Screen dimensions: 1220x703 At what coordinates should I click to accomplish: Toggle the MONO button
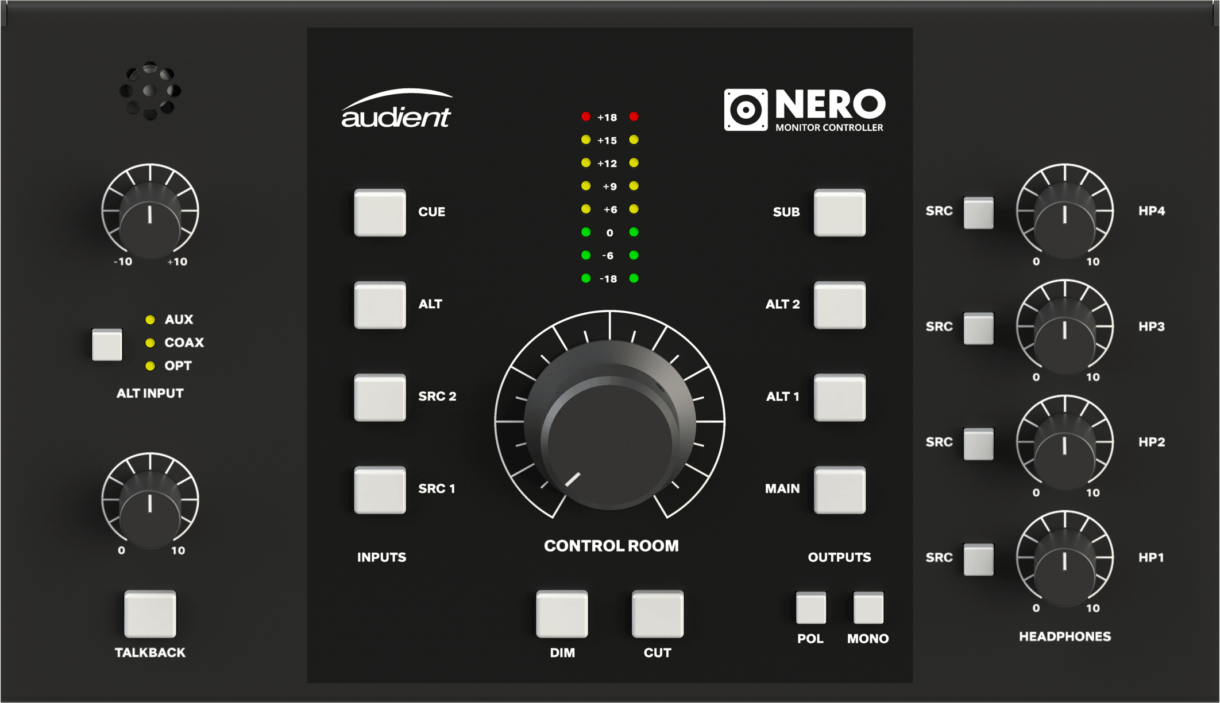coord(868,608)
